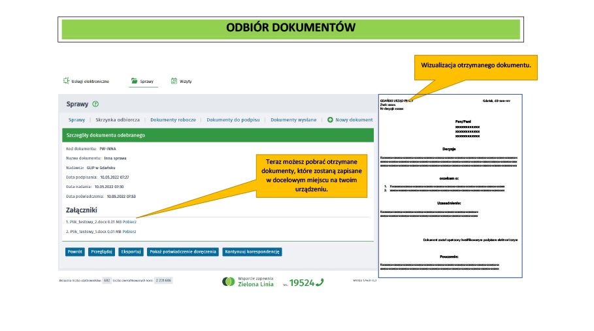
Task: Open the Sprawy submenu link
Action: 76,119
